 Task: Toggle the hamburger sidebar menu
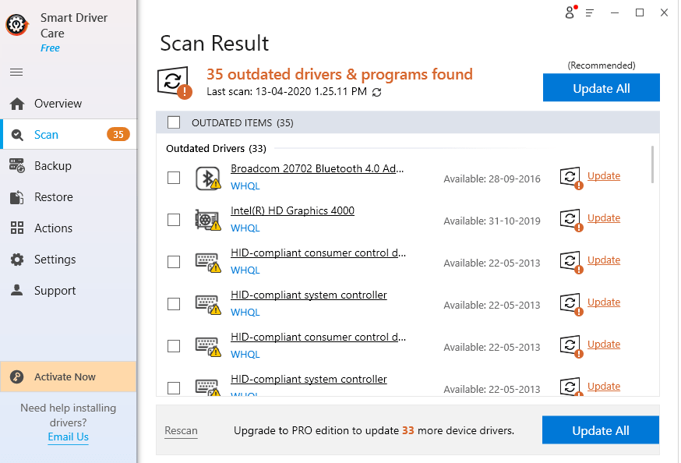coord(16,72)
